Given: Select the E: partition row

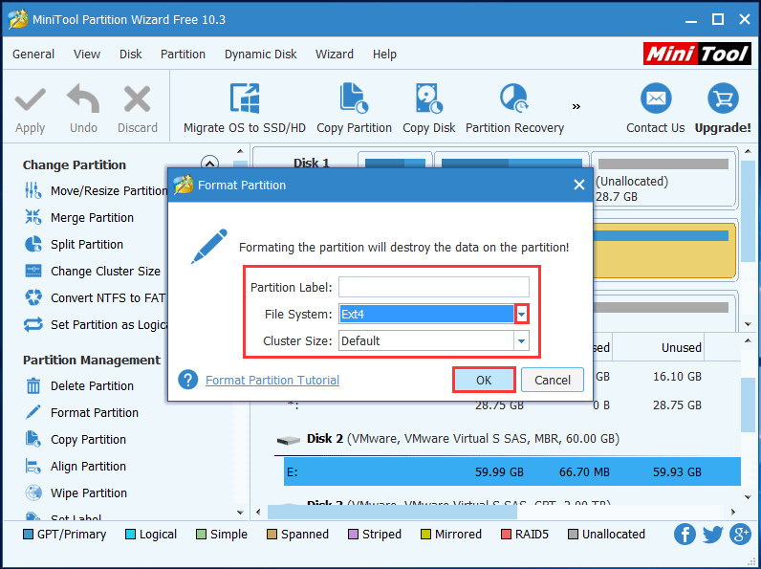Looking at the screenshot, I should [x=512, y=471].
